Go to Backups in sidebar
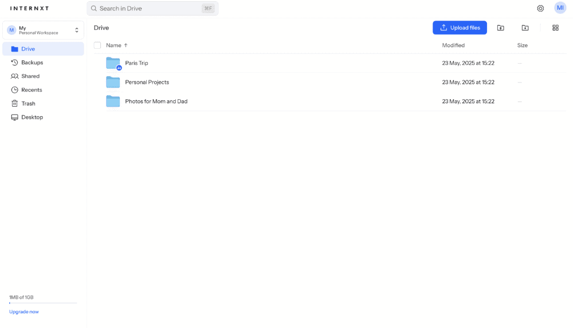This screenshot has height=328, width=573. [43, 63]
